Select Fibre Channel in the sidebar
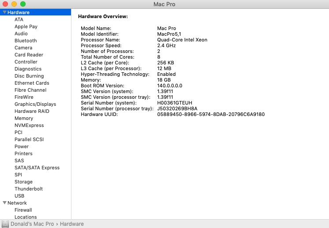 click(30, 90)
